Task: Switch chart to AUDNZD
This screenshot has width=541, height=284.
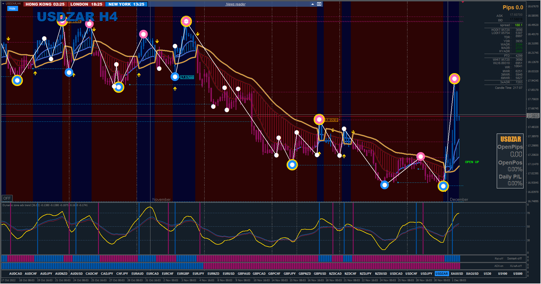Action: tap(61, 274)
